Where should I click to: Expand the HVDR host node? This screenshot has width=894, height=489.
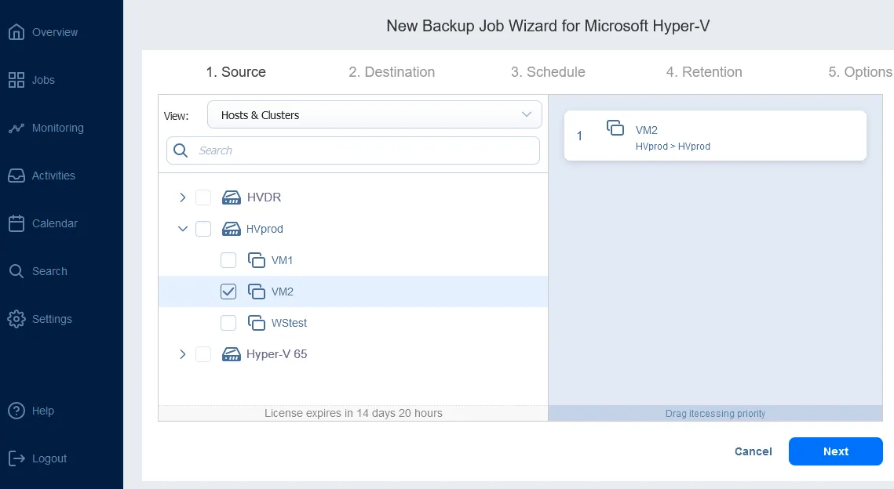coord(183,197)
